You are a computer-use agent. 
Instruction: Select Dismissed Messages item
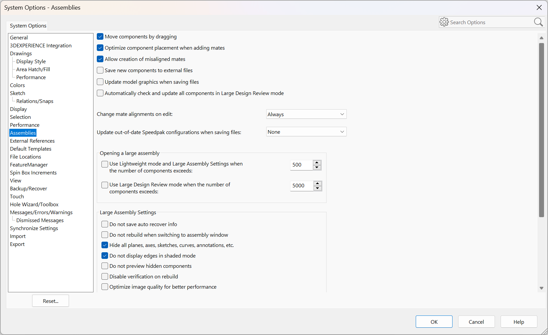tap(40, 220)
